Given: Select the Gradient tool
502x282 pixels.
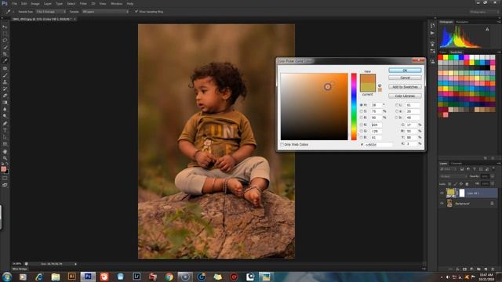Looking at the screenshot, I should pos(5,103).
